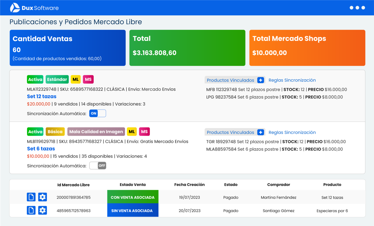Click the Activa badge on Set 12 tazas
Viewport: 374px width, 226px height.
pos(35,79)
